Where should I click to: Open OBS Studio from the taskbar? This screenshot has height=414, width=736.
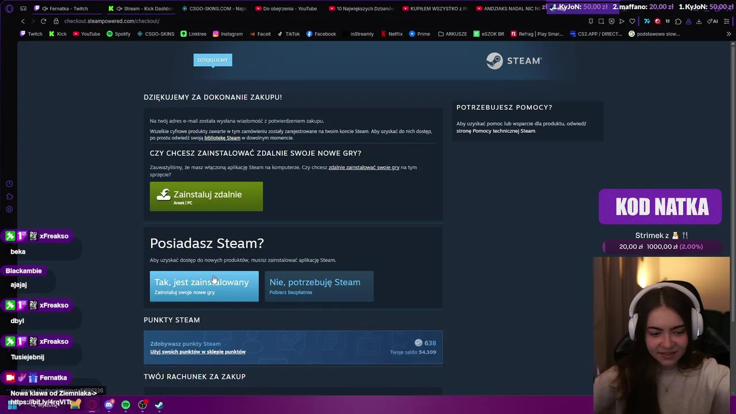click(142, 405)
